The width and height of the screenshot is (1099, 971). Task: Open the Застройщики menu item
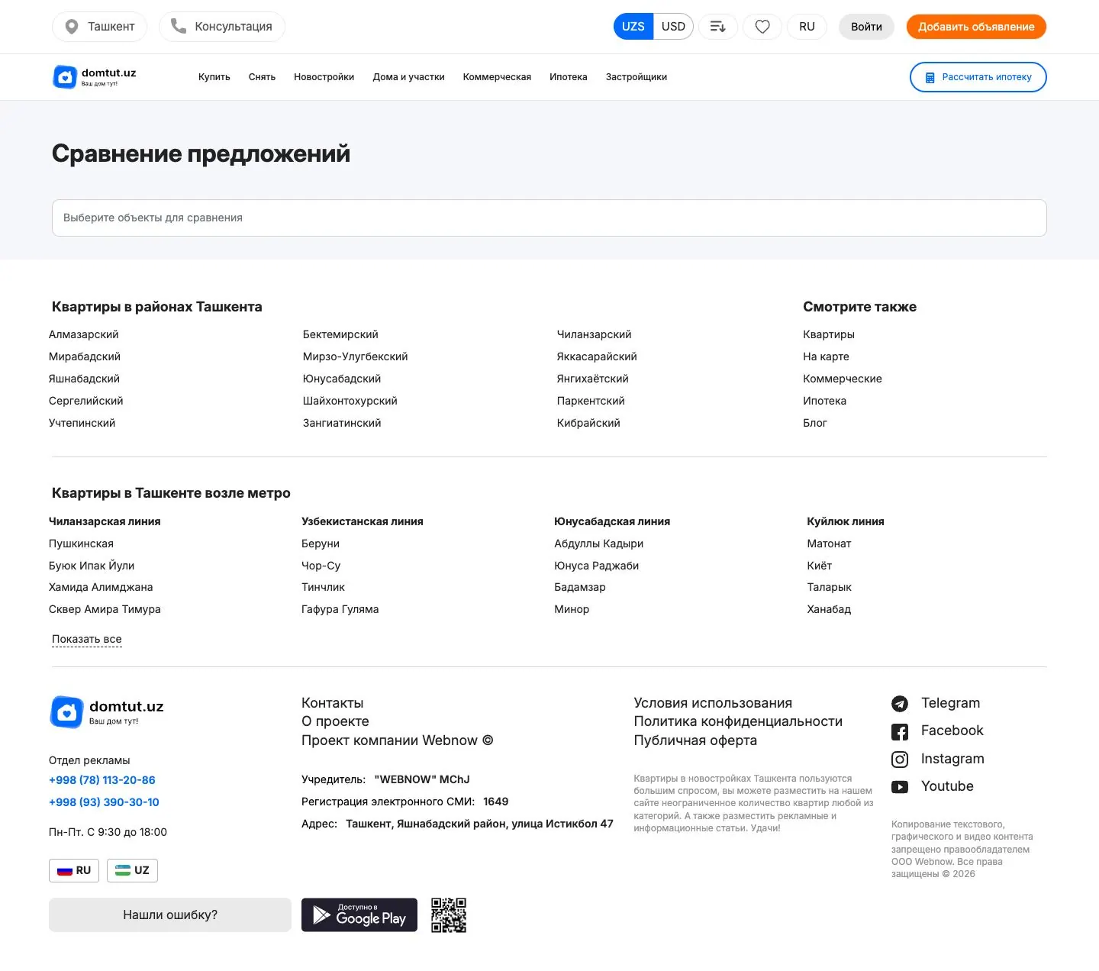tap(637, 77)
